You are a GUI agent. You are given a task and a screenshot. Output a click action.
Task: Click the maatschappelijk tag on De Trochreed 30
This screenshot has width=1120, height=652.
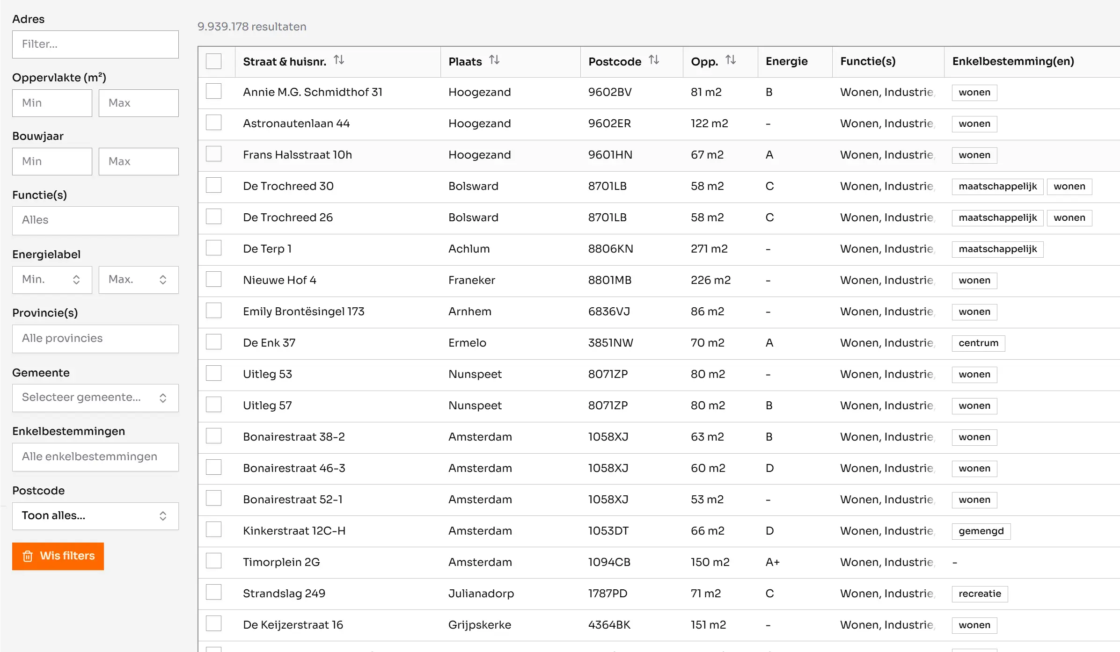pyautogui.click(x=997, y=186)
